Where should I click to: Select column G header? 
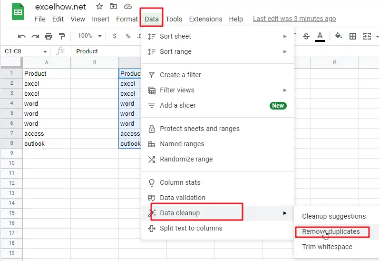(335, 62)
